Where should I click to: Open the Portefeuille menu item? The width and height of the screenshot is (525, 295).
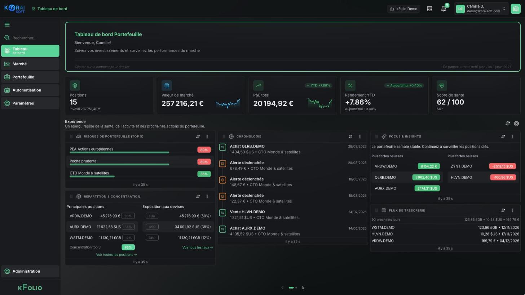30,77
